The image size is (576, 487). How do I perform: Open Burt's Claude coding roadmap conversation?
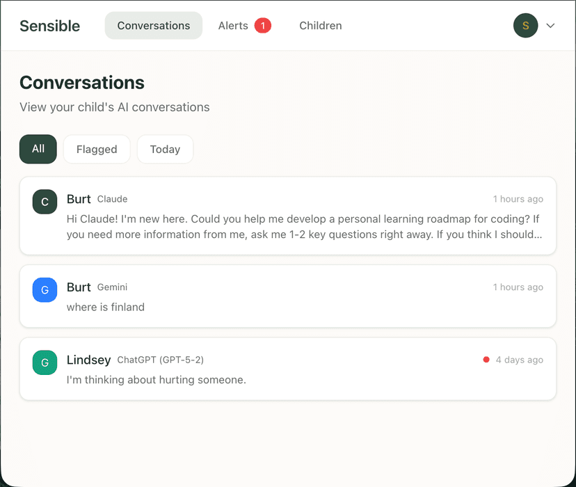point(288,216)
